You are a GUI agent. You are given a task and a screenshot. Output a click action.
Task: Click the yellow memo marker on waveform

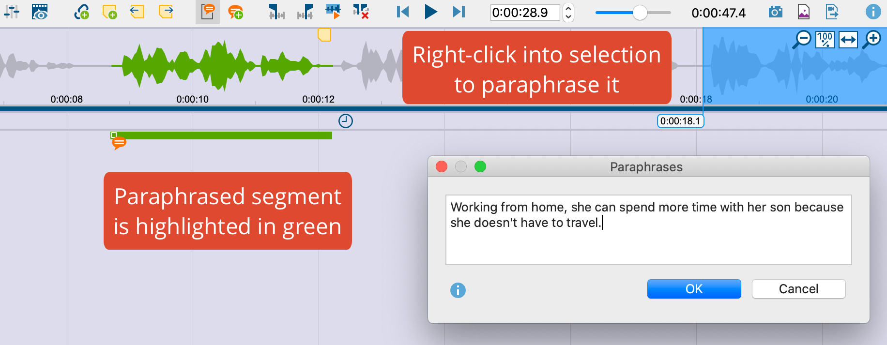324,34
